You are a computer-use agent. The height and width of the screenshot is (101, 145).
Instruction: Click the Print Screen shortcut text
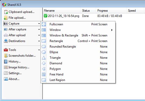(x=99, y=24)
